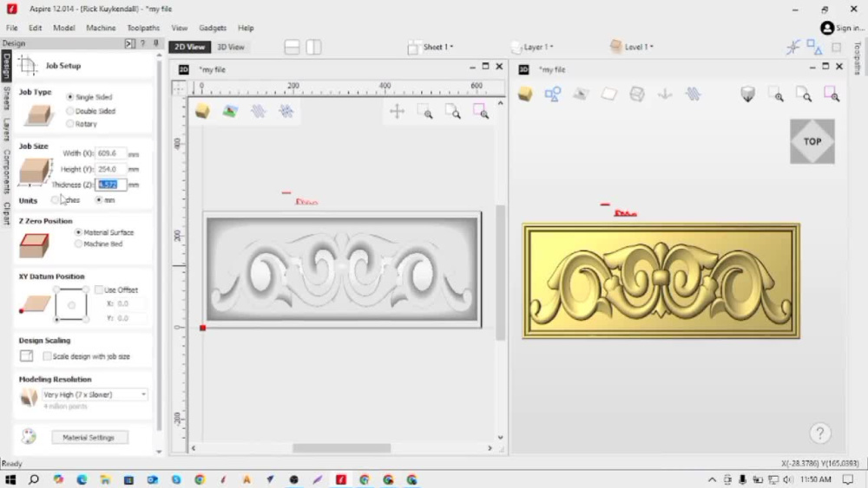Click the bitmap image icon in 2D view
This screenshot has width=868, height=488.
click(x=230, y=111)
